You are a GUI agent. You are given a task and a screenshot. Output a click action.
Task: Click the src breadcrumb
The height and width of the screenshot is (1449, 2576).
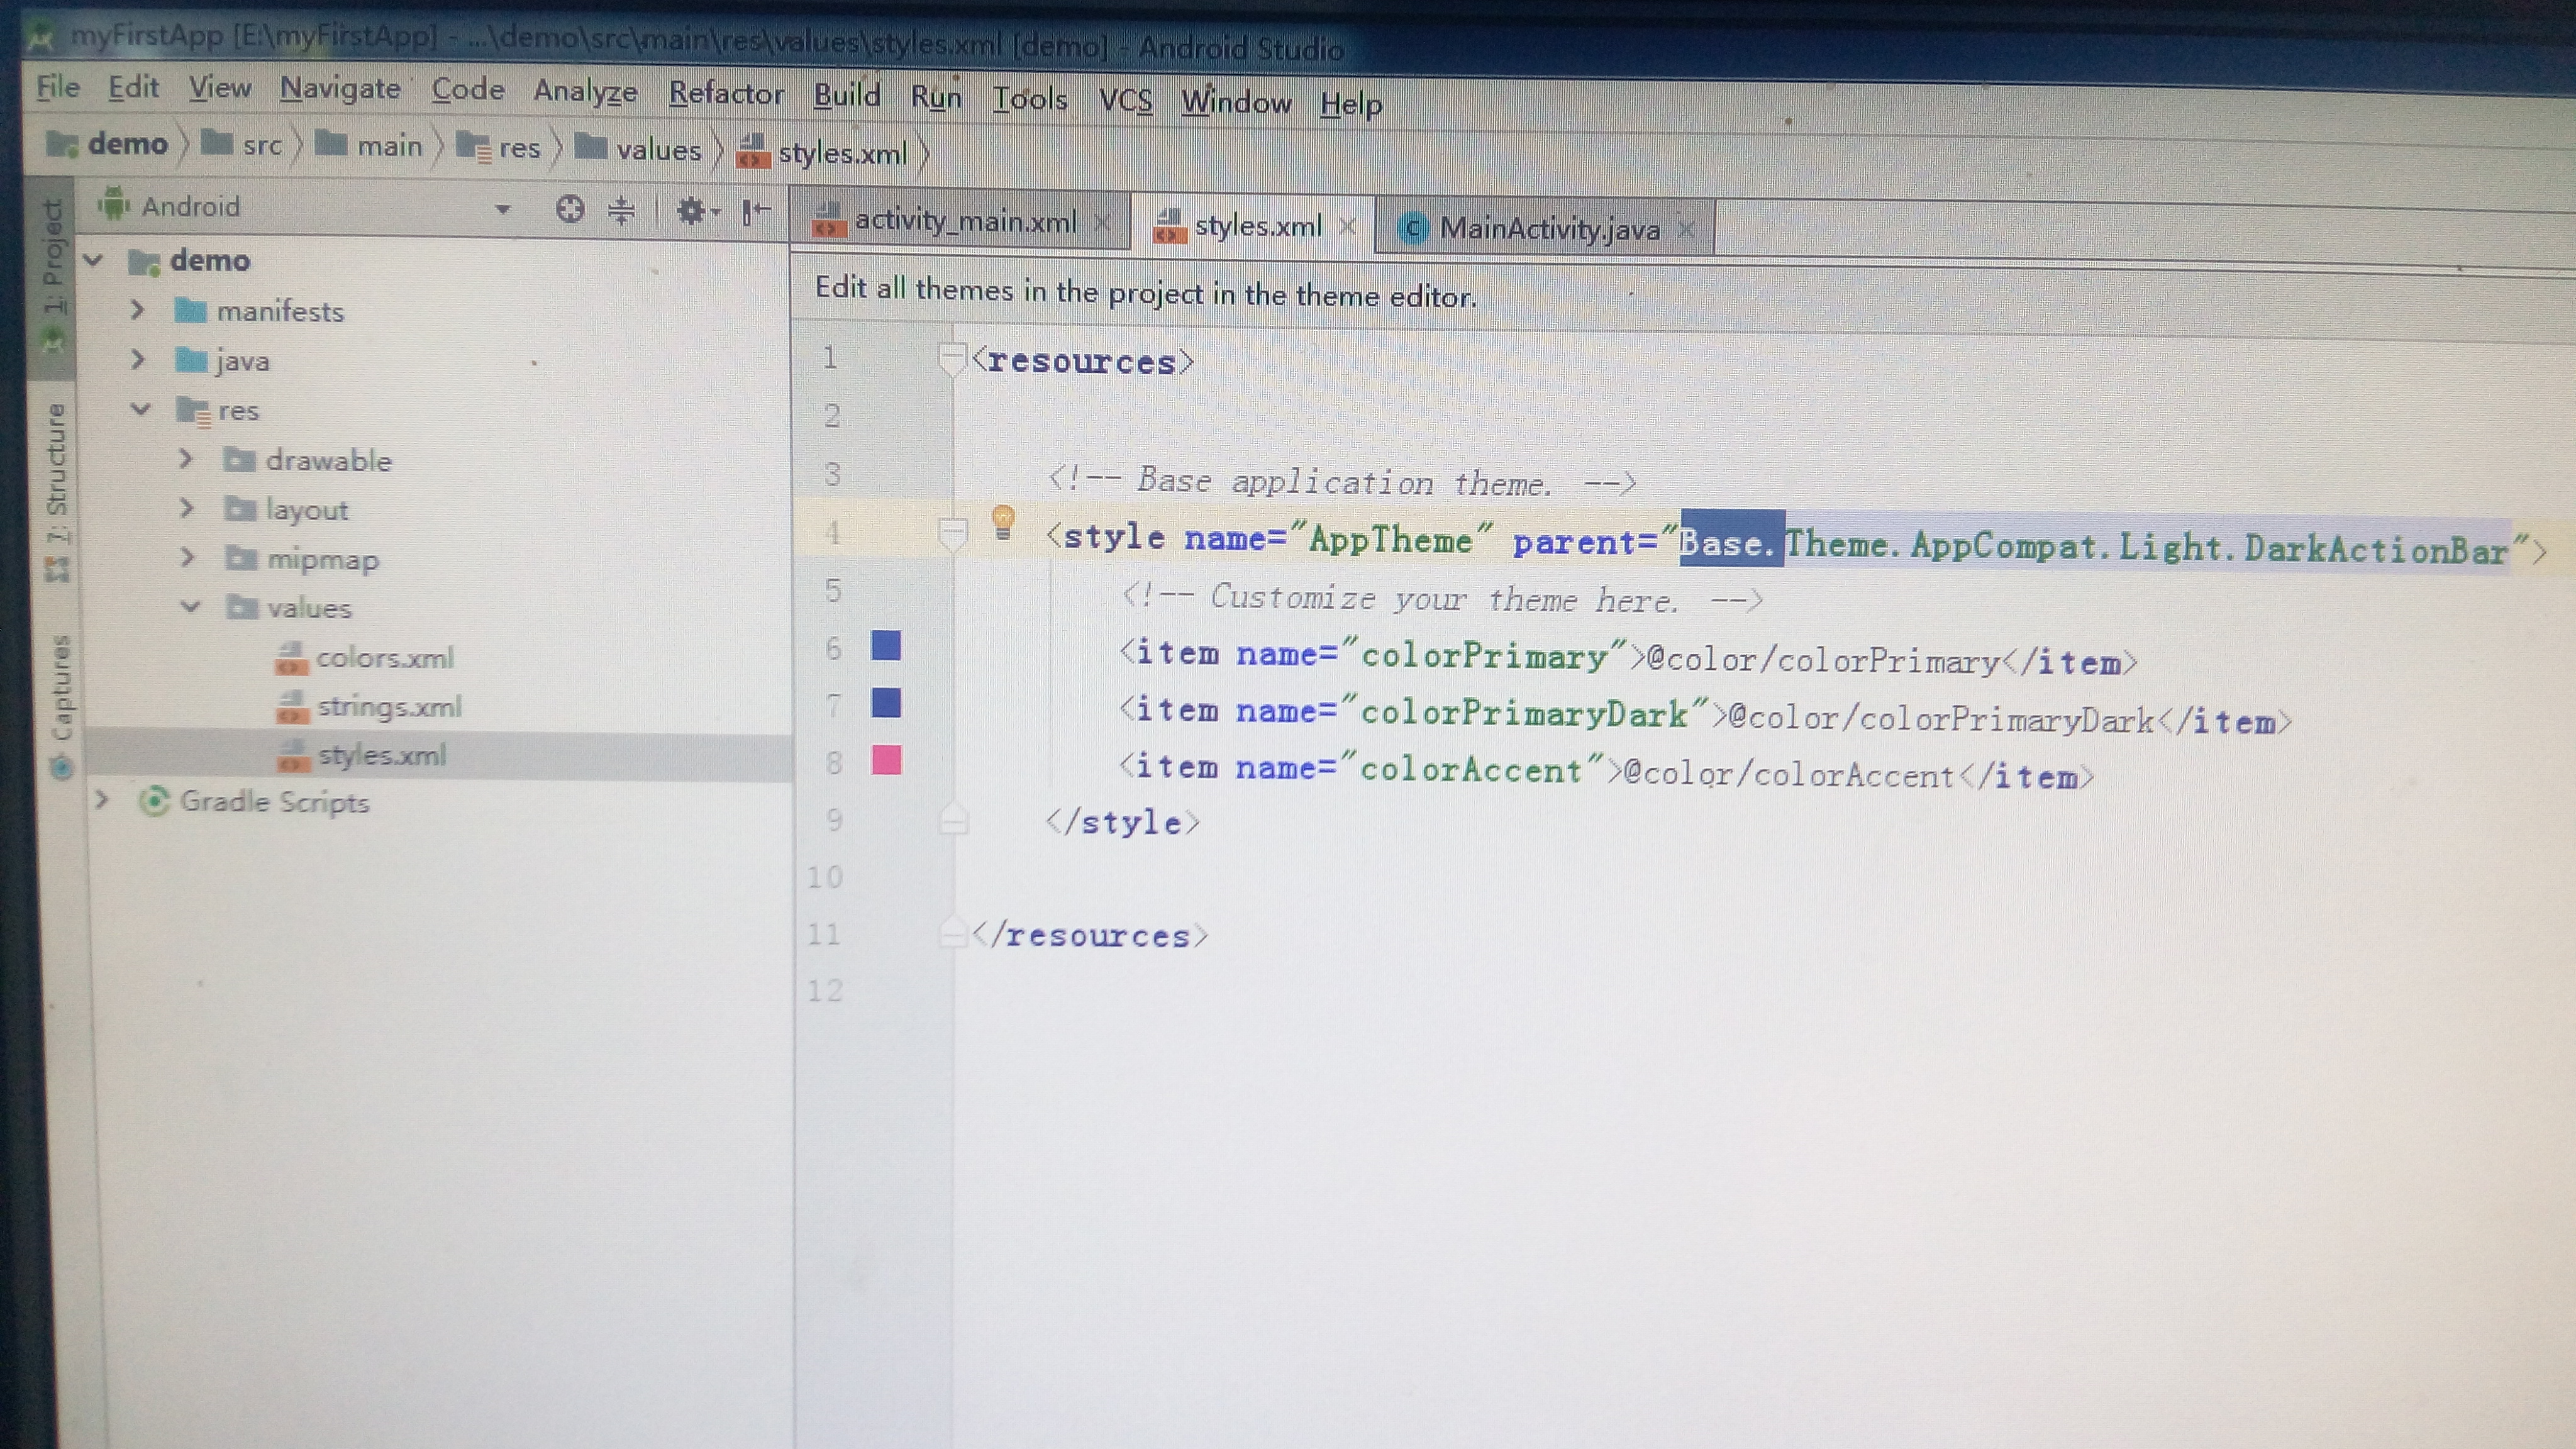(242, 145)
